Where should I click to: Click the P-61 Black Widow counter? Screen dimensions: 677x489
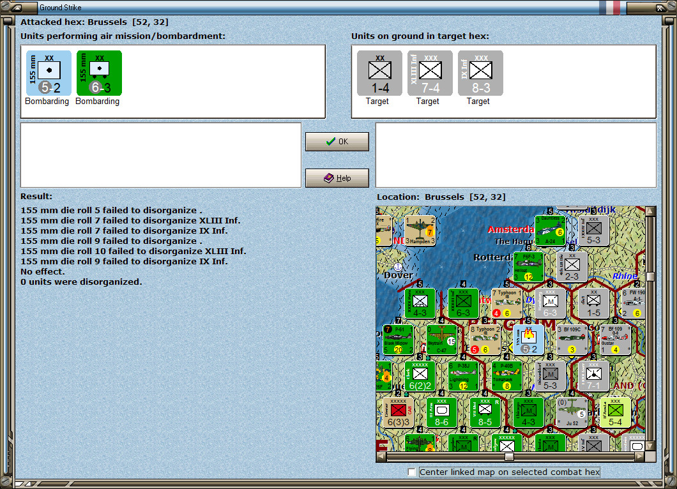click(x=398, y=340)
